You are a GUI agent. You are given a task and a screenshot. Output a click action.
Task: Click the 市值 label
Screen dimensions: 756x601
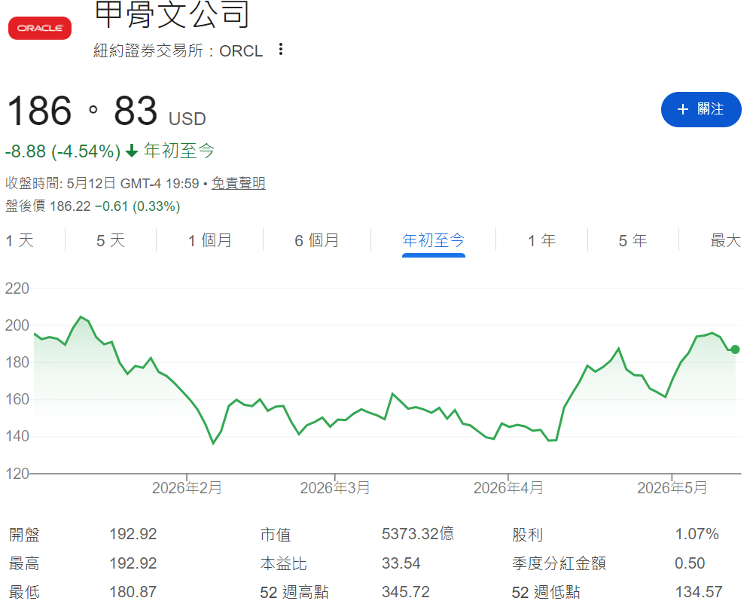click(x=276, y=535)
